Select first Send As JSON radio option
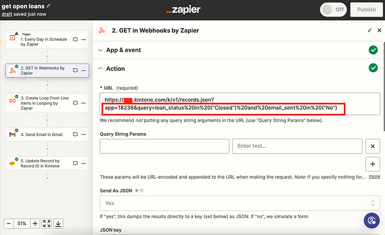The height and width of the screenshot is (235, 385). (137, 190)
